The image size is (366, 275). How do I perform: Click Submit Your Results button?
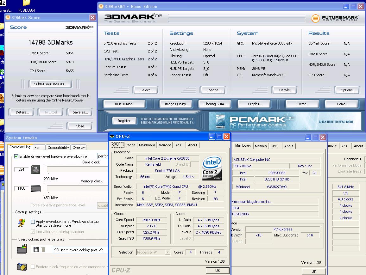tap(50, 84)
